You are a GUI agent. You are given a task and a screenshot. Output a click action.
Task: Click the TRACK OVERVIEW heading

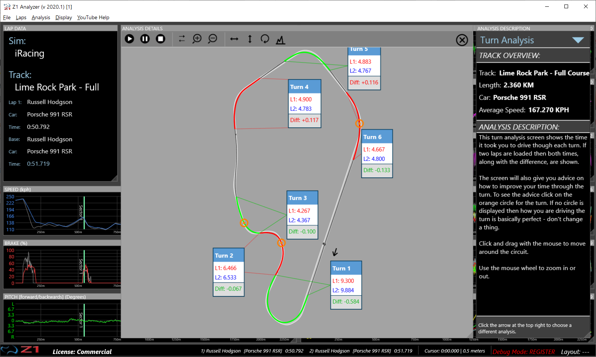509,56
